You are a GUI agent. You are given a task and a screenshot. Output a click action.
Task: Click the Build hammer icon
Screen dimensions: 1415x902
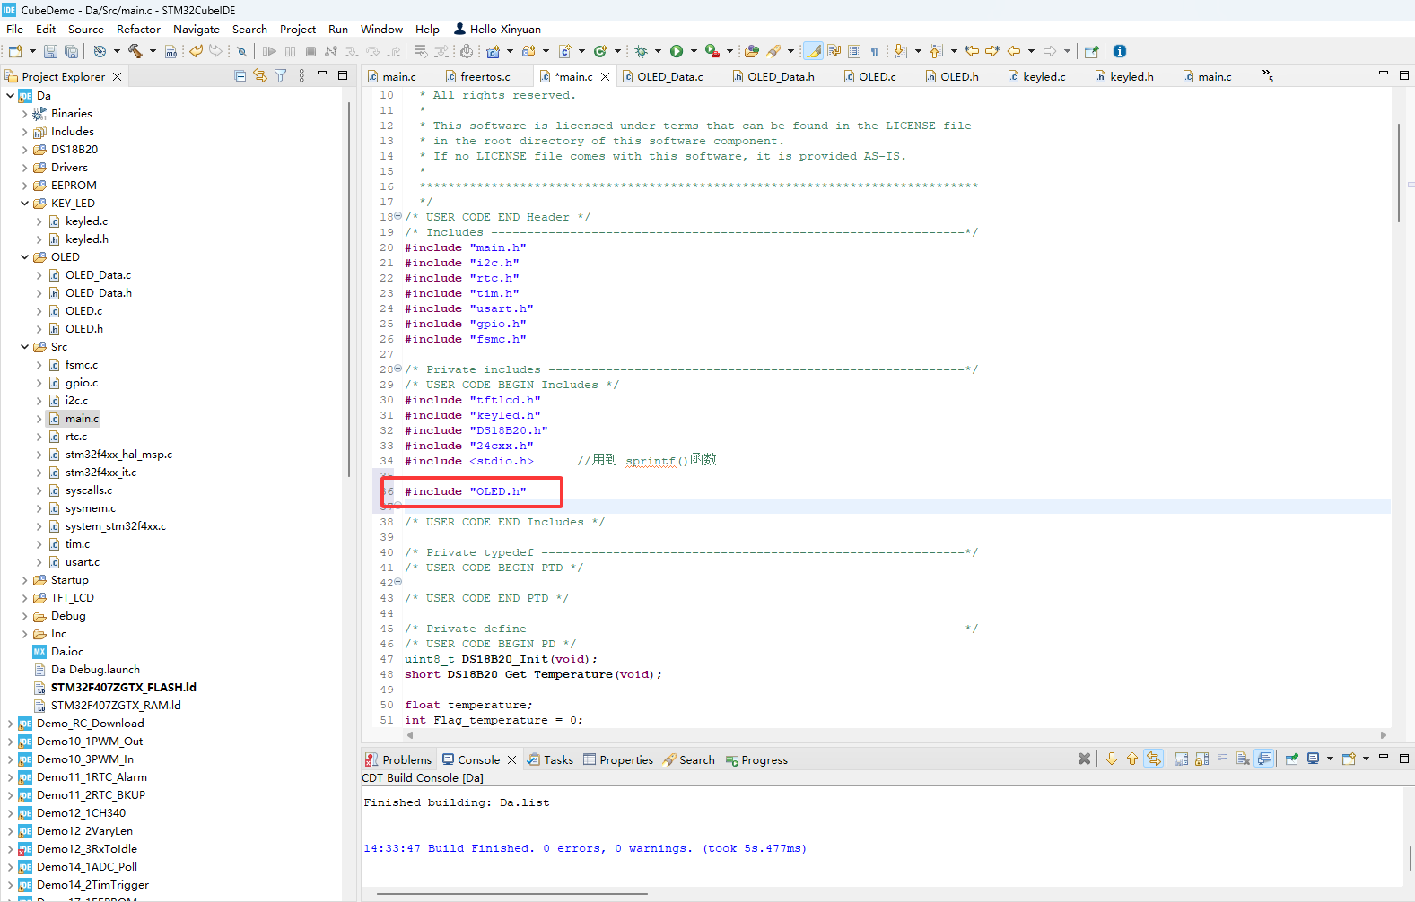135,51
